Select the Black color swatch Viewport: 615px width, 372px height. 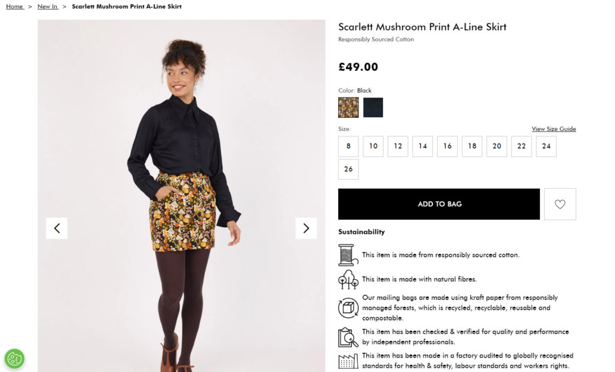click(373, 108)
